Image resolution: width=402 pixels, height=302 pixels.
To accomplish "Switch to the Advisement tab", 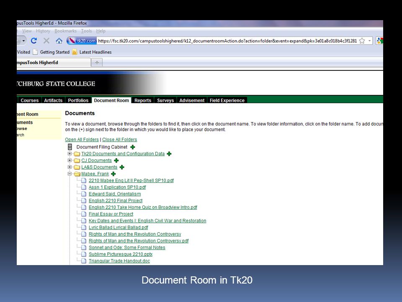I will (192, 100).
